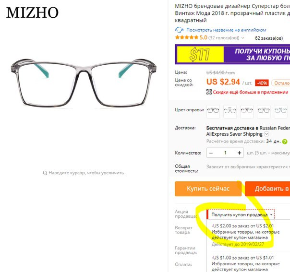
Task: Click the magnifier icon under the product image
Action: pyautogui.click(x=45, y=173)
